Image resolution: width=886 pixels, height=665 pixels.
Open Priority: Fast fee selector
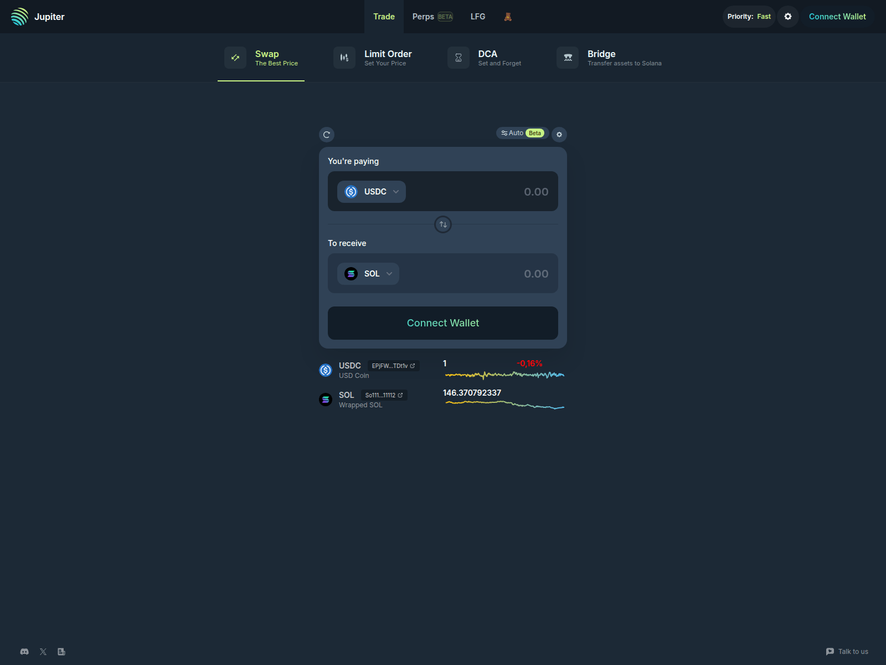pyautogui.click(x=749, y=17)
